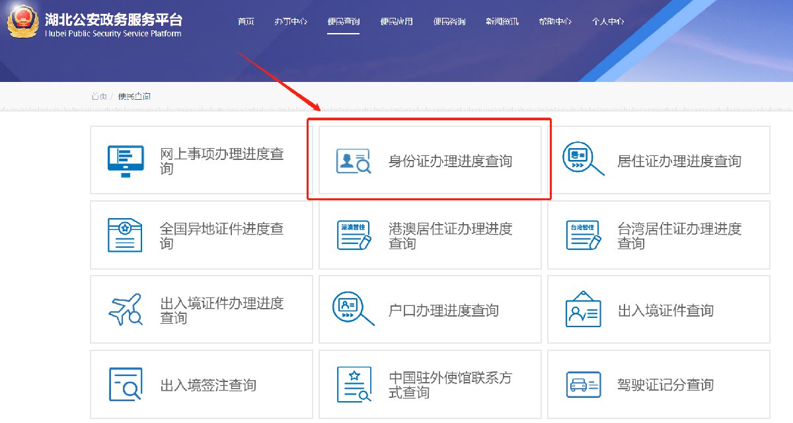Click the airplane search icon
The image size is (793, 423).
click(126, 309)
